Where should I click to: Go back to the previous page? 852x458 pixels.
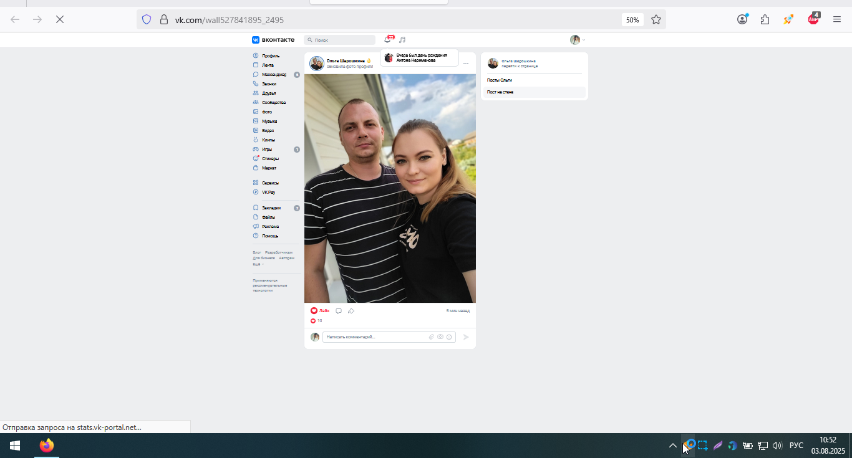tap(15, 19)
